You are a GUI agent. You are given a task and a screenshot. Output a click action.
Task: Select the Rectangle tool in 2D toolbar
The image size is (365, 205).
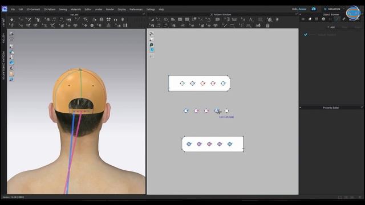point(180,19)
